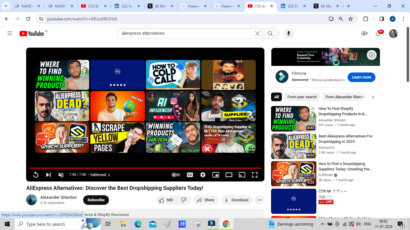Click the video progress bar
This screenshot has width=410, height=230.
point(145,168)
